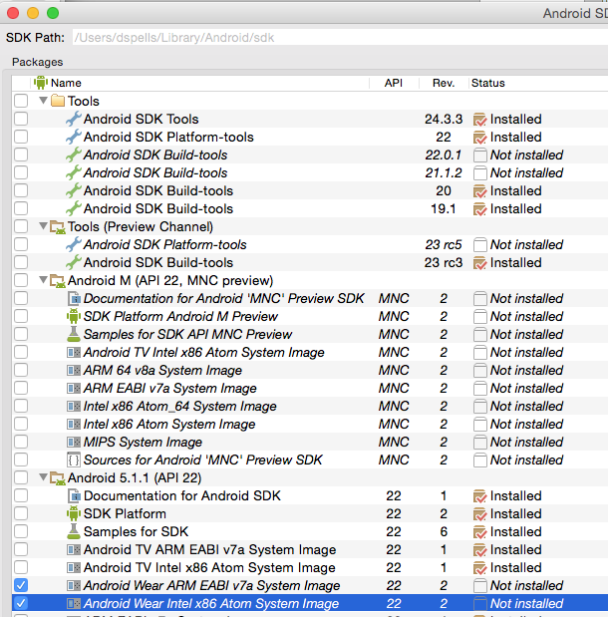Collapse the Tools group
Image resolution: width=608 pixels, height=617 pixels.
(43, 100)
